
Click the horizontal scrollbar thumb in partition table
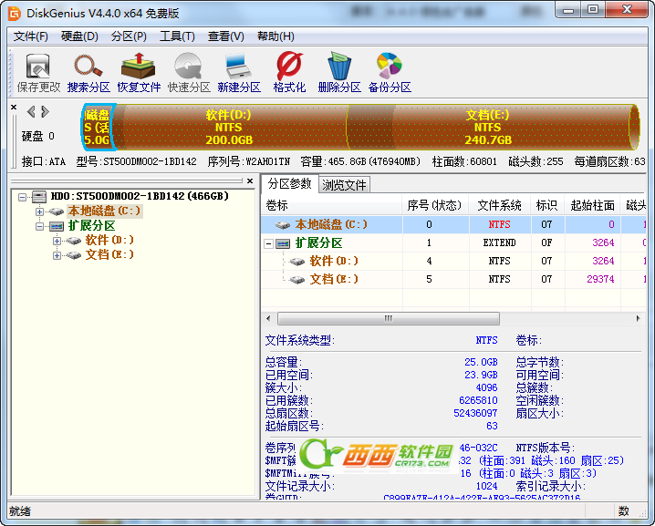pos(388,318)
